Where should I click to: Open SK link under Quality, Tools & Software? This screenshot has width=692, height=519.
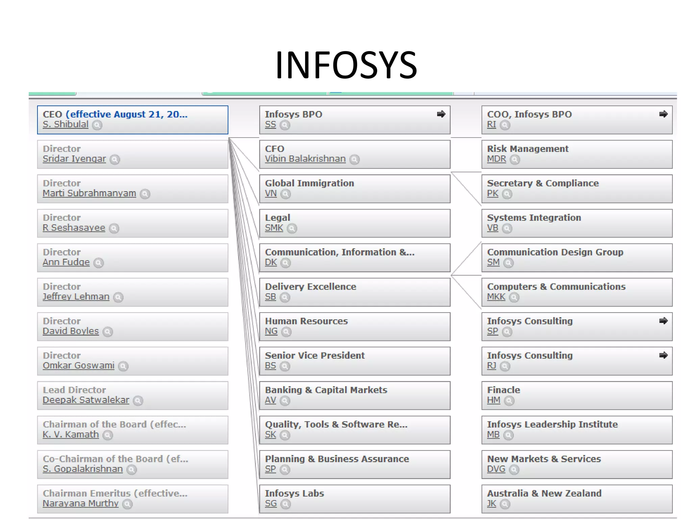[270, 435]
